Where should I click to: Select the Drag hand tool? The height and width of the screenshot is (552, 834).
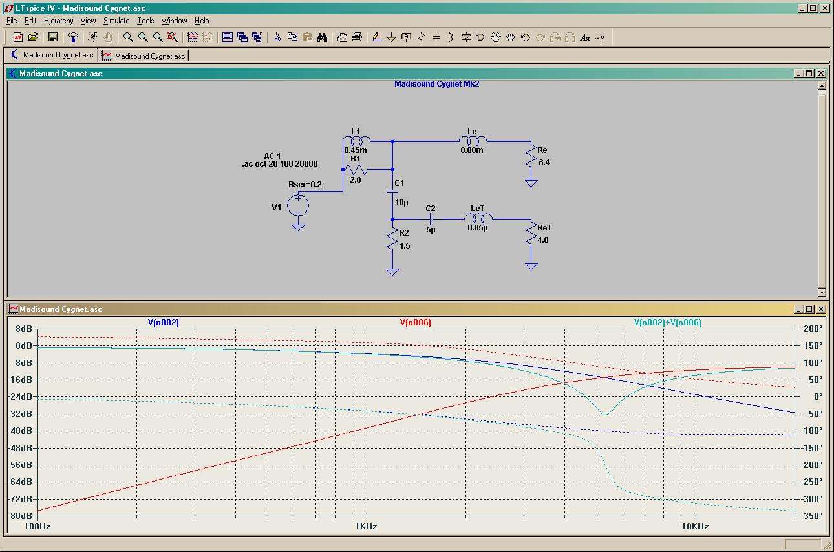[x=511, y=37]
